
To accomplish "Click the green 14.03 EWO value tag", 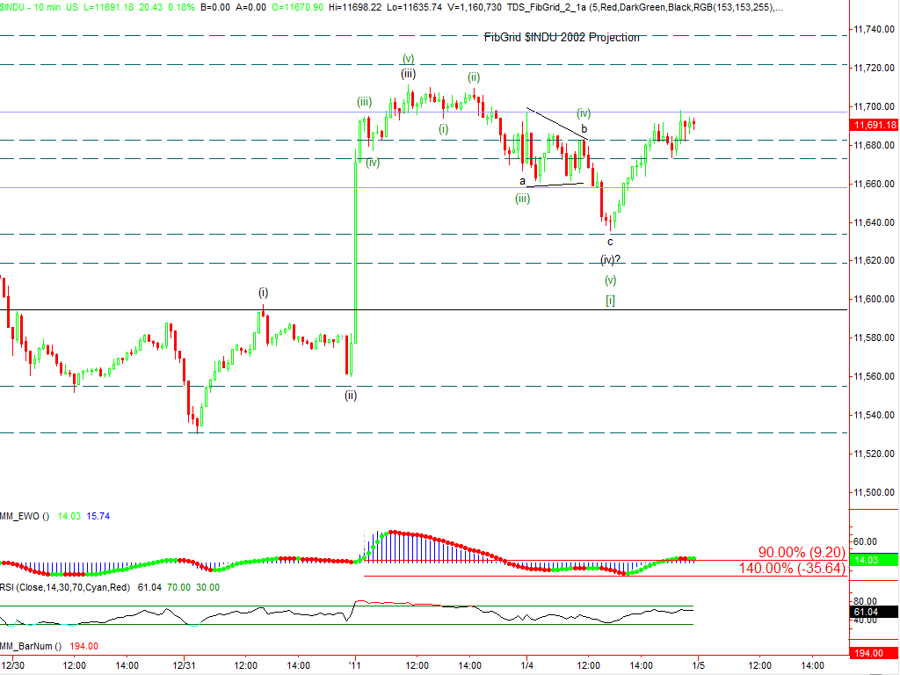I will pyautogui.click(x=875, y=559).
